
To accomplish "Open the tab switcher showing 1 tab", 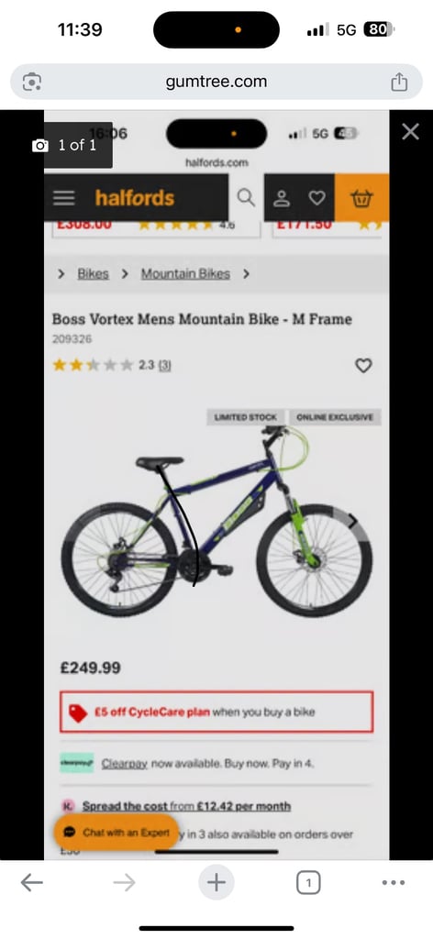I will [x=308, y=883].
